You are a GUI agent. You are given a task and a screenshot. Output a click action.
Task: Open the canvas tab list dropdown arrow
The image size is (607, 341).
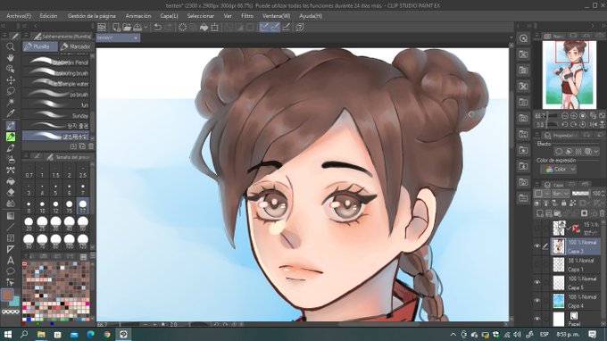click(511, 37)
